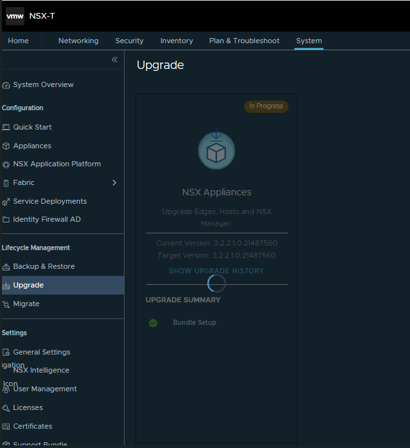
Task: Select Licenses in the Settings section
Action: pyautogui.click(x=28, y=407)
